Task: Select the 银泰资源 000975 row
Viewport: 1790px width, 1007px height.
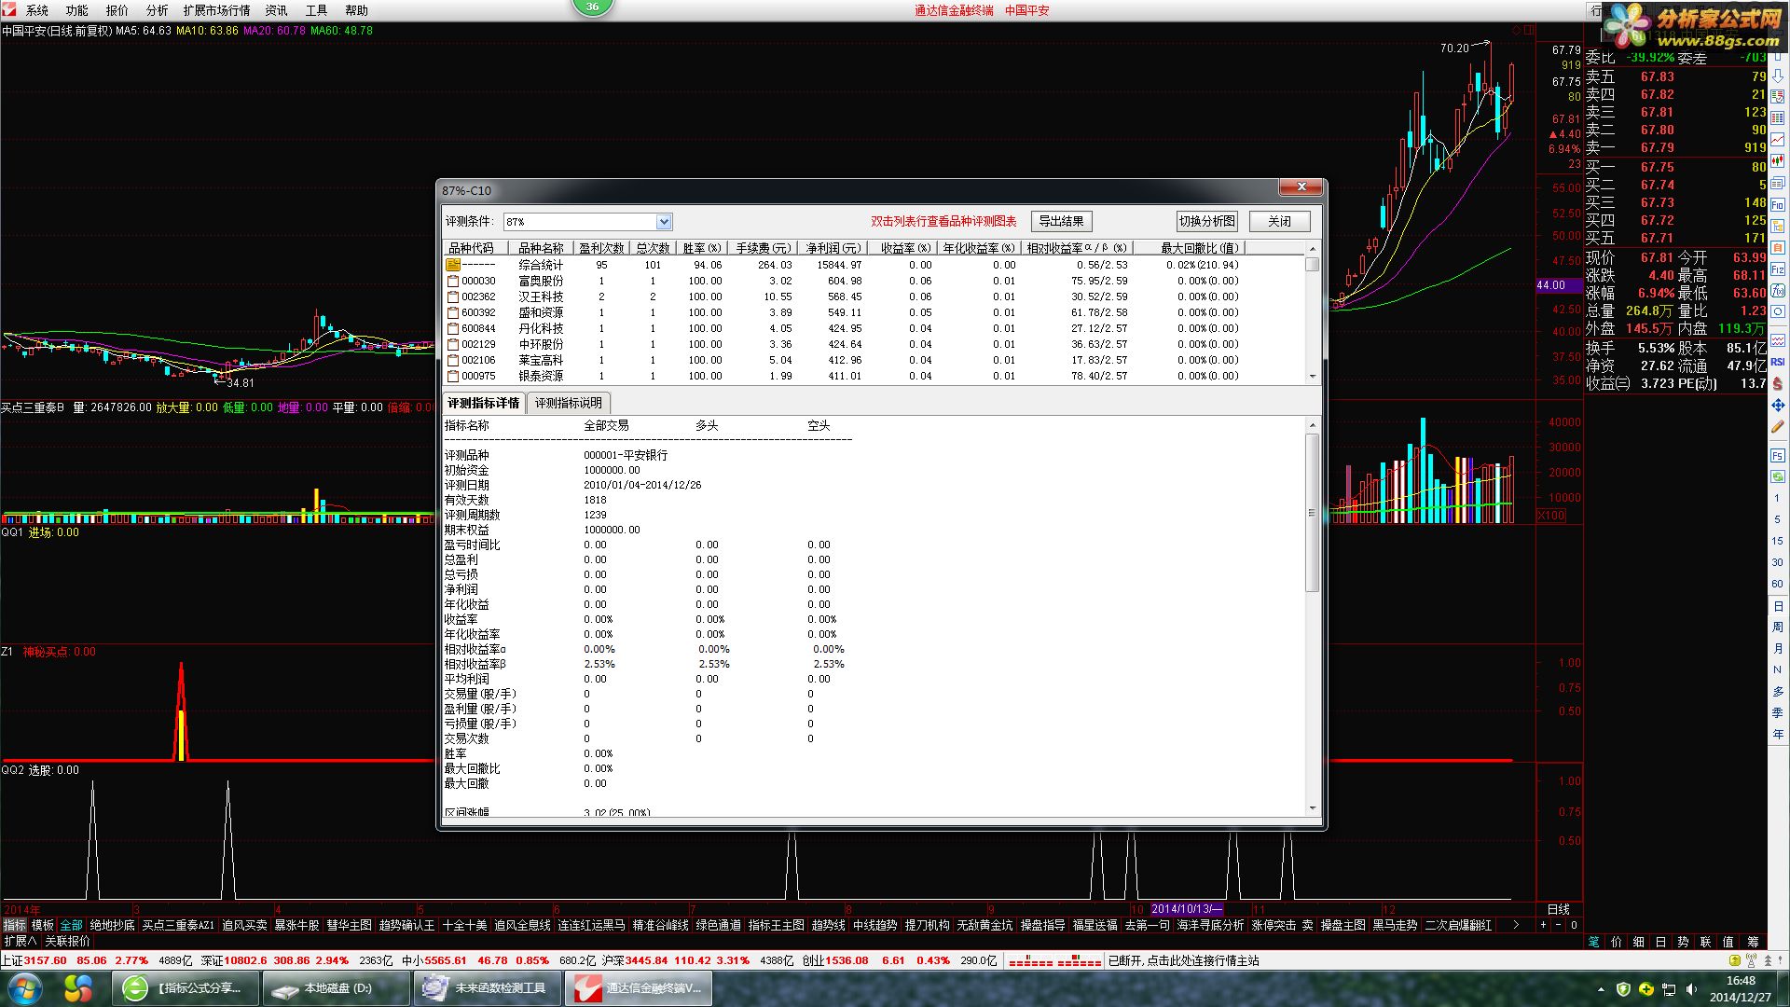Action: pyautogui.click(x=875, y=376)
